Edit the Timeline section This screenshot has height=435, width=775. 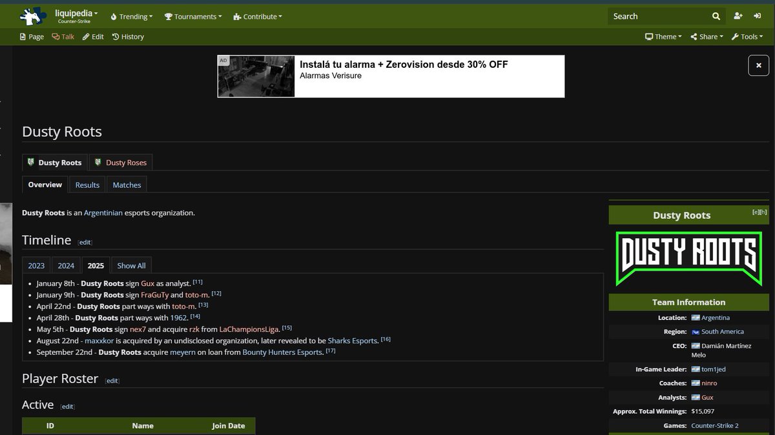[85, 242]
